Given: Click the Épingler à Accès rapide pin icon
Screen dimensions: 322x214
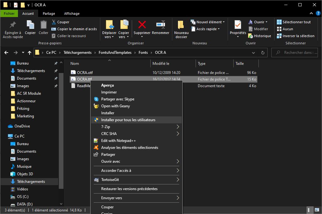Looking at the screenshot, I should pyautogui.click(x=13, y=25).
